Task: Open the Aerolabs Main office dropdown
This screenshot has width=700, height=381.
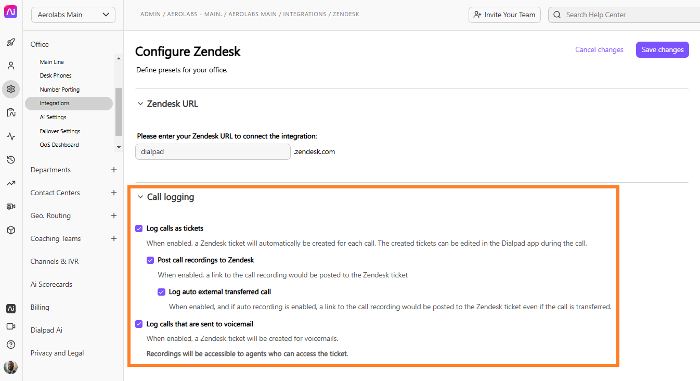Action: [x=73, y=15]
